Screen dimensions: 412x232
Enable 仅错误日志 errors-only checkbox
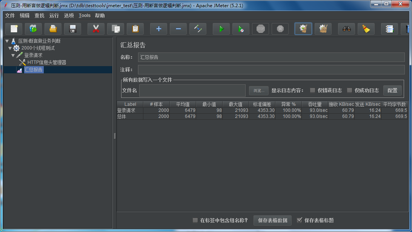pos(312,90)
